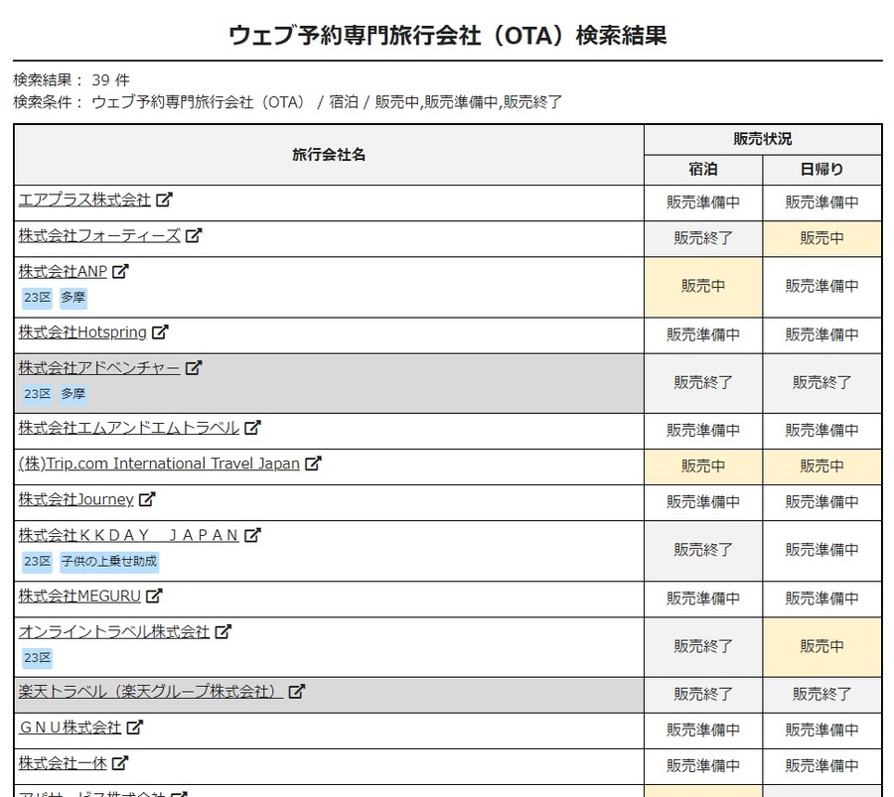Click 子供の上乗せ助成 tag under KKDAY
Screen dimensions: 894x797
click(109, 561)
